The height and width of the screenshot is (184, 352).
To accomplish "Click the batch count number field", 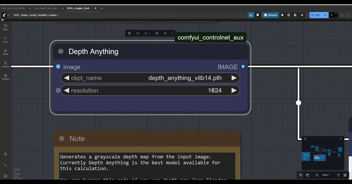I will (x=332, y=15).
